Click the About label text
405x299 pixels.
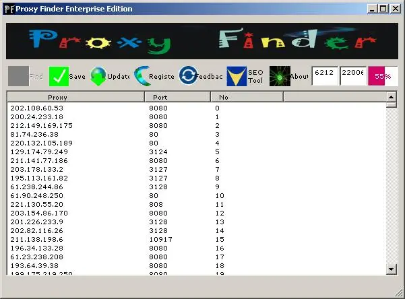tap(299, 76)
